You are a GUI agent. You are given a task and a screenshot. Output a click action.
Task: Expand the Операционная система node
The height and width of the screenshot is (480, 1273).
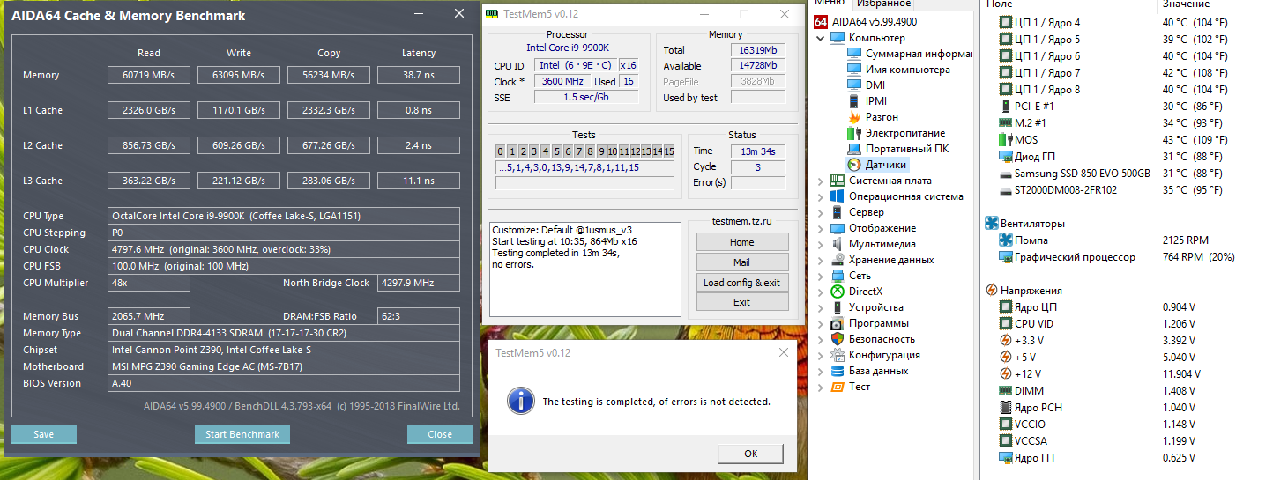point(821,197)
